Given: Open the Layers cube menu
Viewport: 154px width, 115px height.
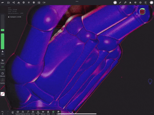Looking at the screenshot, I should [x=135, y=3].
